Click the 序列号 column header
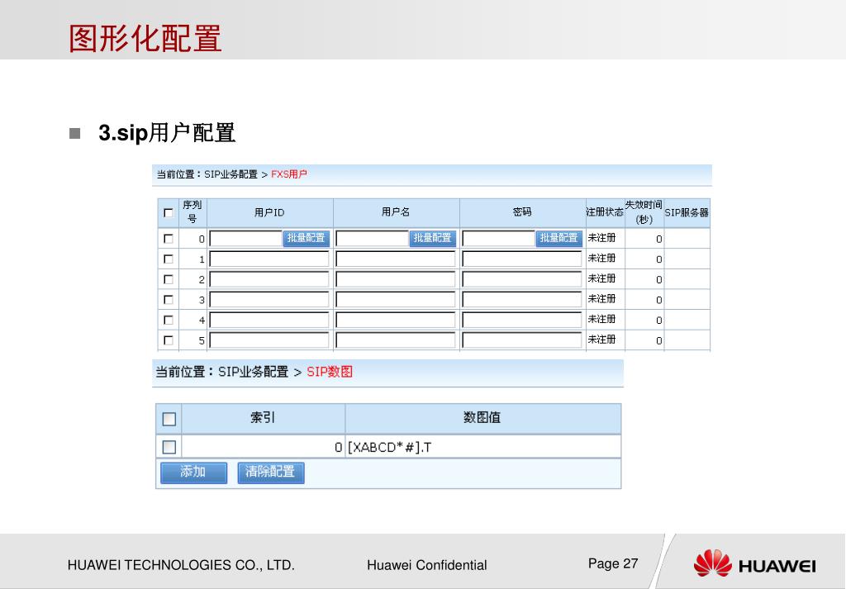The height and width of the screenshot is (589, 846). [192, 212]
